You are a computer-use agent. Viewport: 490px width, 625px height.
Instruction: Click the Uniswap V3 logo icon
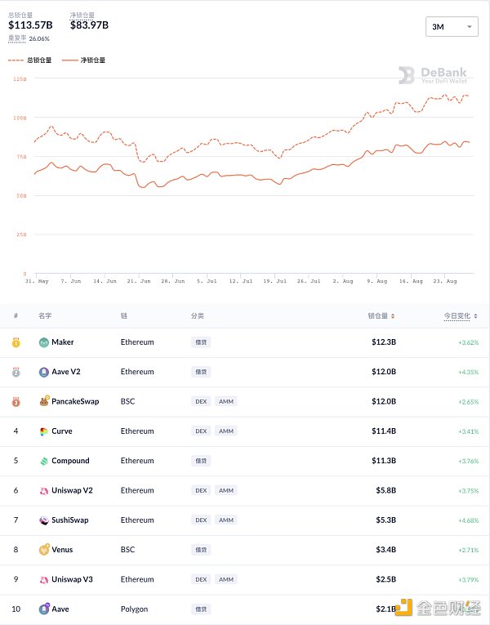pyautogui.click(x=44, y=579)
